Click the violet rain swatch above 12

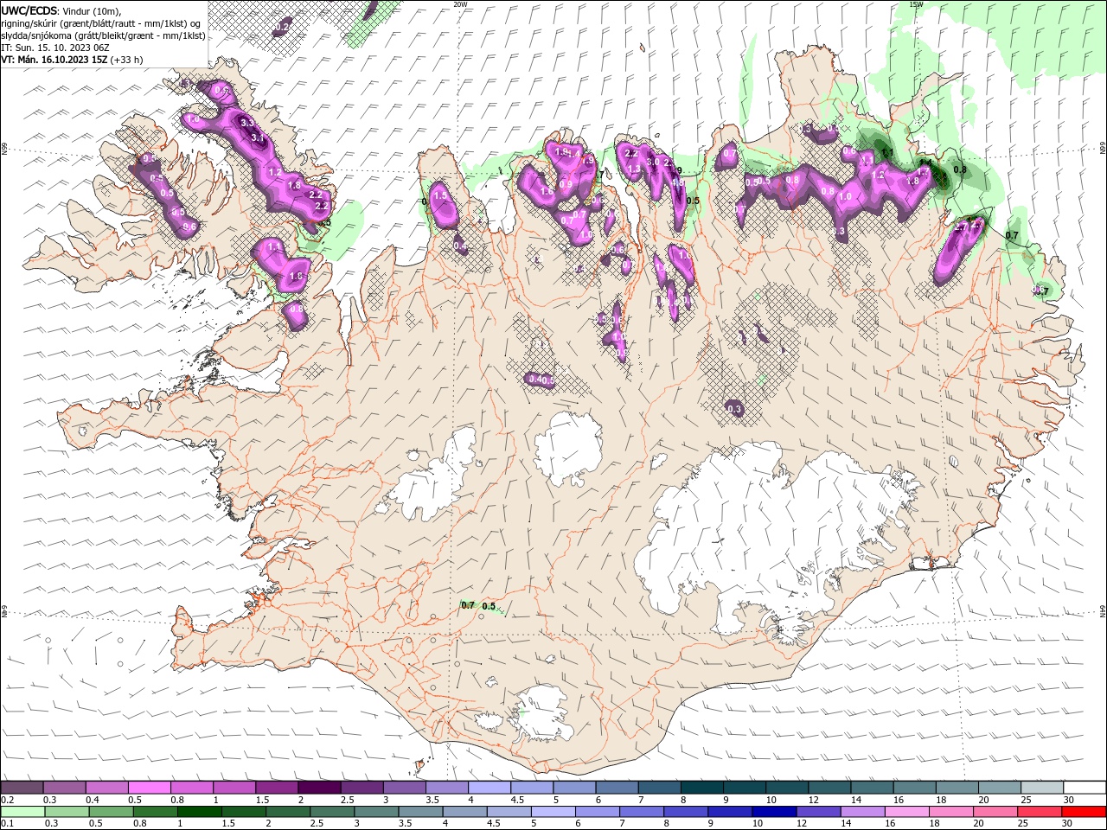coord(818,812)
